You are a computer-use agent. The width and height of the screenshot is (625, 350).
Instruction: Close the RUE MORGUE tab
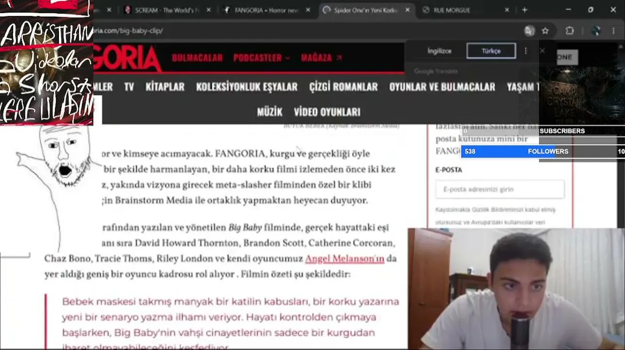pos(507,10)
